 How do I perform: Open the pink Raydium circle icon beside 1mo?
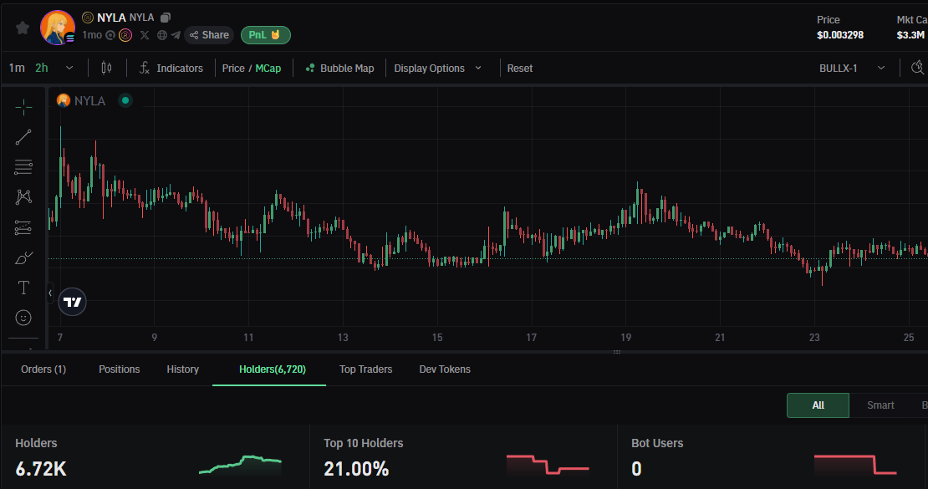[x=125, y=35]
